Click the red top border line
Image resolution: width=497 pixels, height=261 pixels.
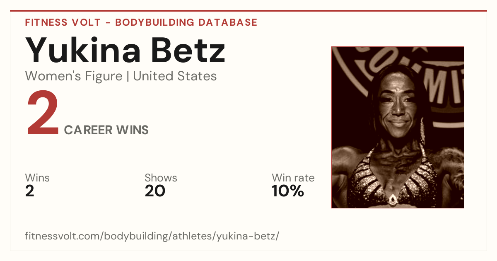(248, 11)
